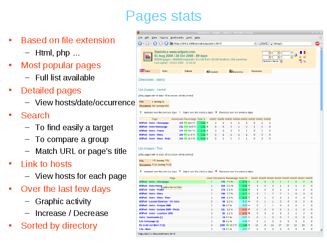
Task: Open the 'W3Perl - Astro - Frame' internal link
Action: (x=151, y=131)
